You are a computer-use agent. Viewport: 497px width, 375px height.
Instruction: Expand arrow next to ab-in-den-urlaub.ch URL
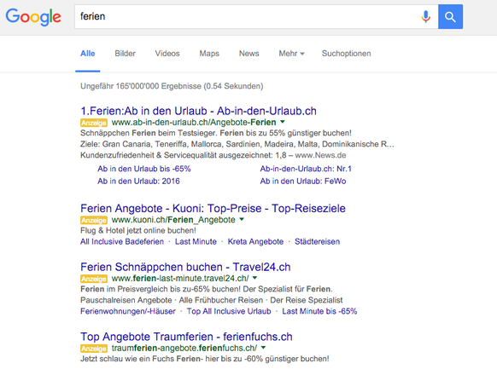[283, 122]
